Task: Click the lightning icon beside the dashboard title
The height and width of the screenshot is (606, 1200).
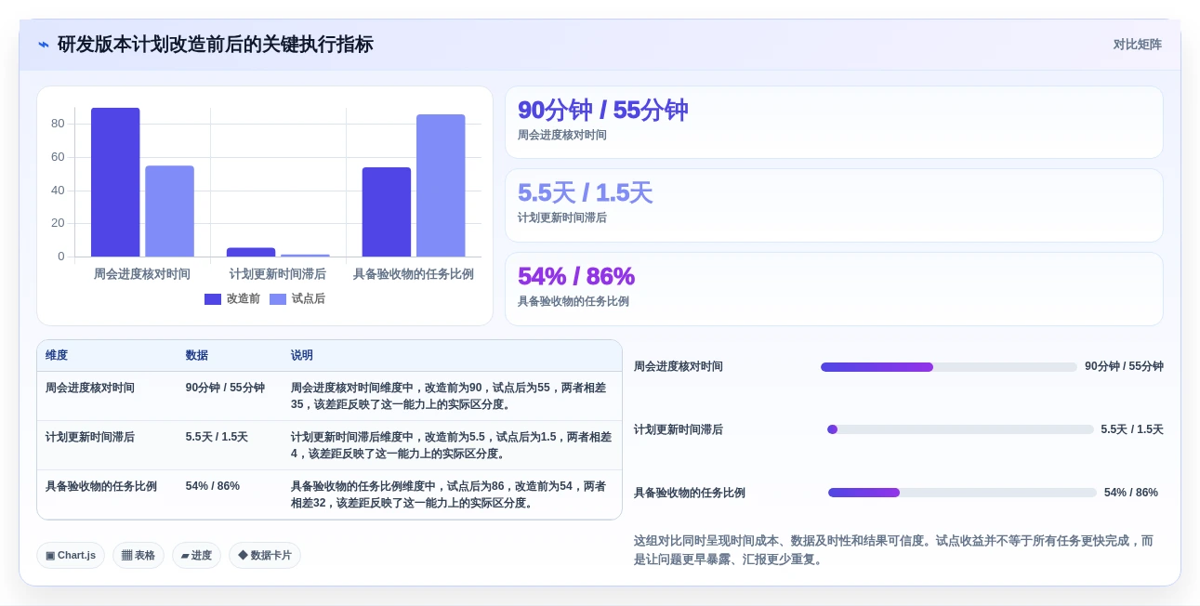Action: (44, 45)
